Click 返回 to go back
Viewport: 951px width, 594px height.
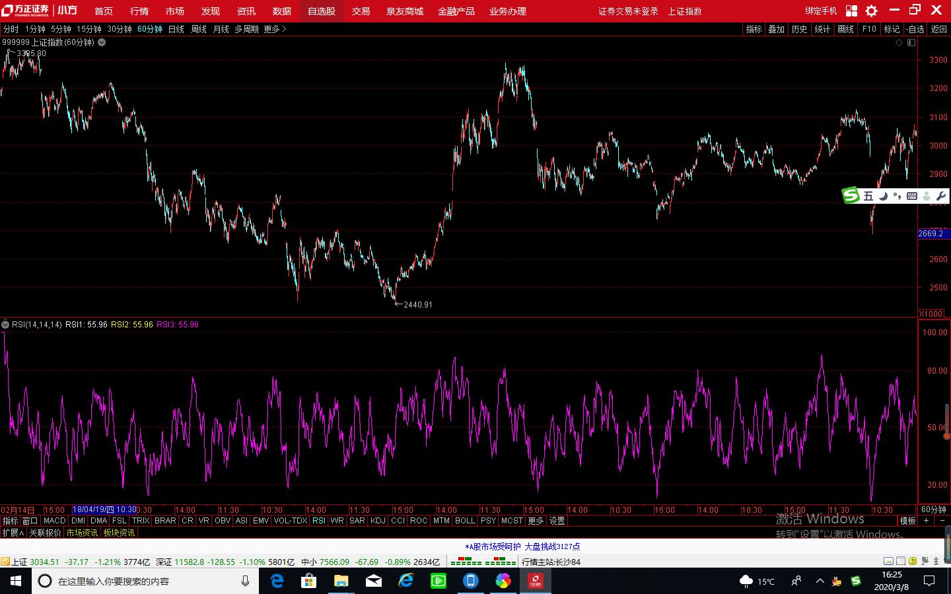tap(939, 29)
